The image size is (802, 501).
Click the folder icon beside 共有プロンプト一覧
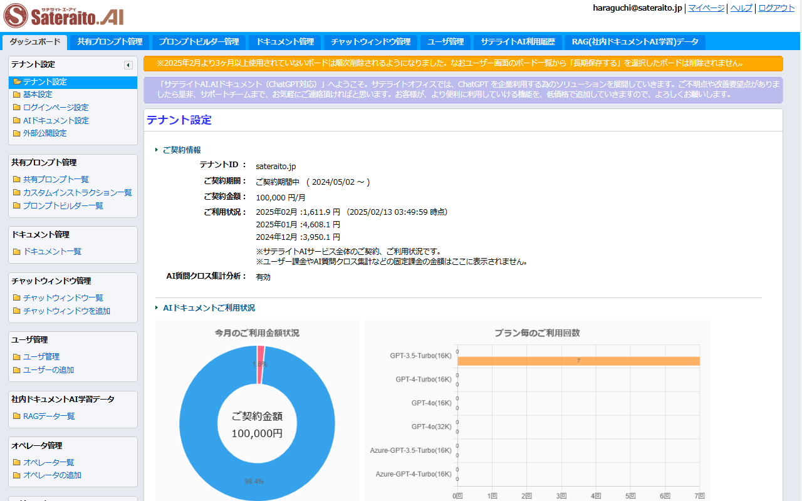point(16,179)
